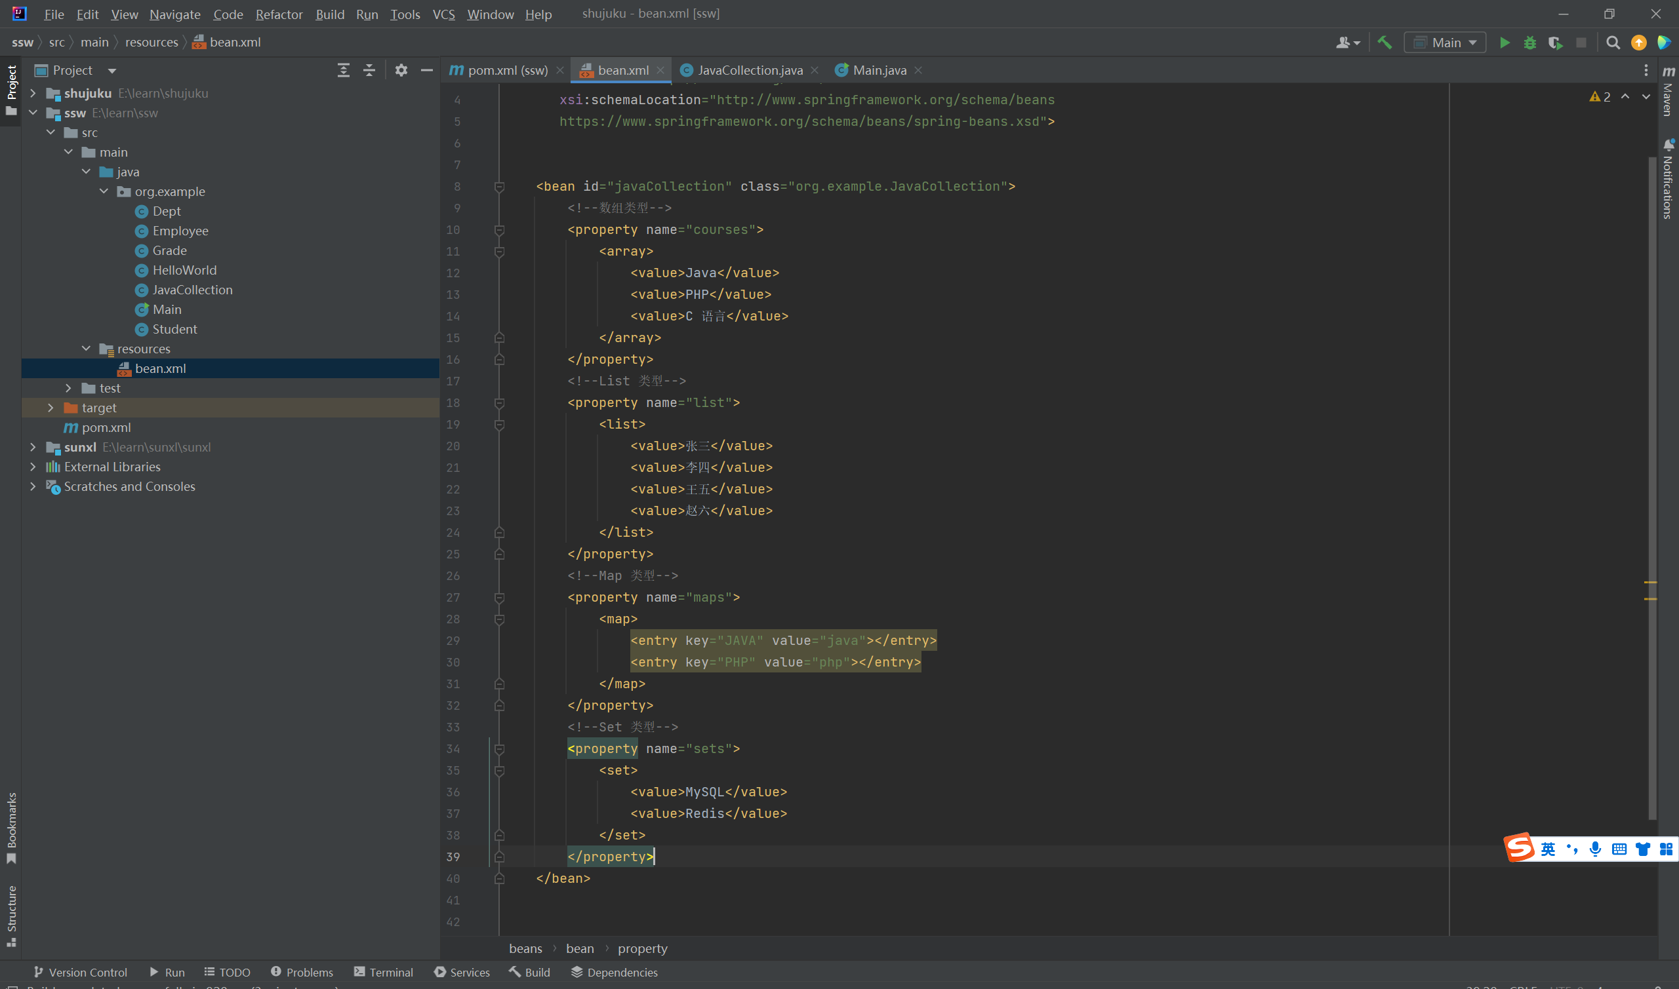Open the Main run configuration dropdown
The height and width of the screenshot is (989, 1679).
(1444, 43)
